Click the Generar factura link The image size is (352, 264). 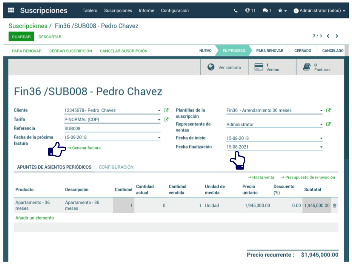click(86, 148)
